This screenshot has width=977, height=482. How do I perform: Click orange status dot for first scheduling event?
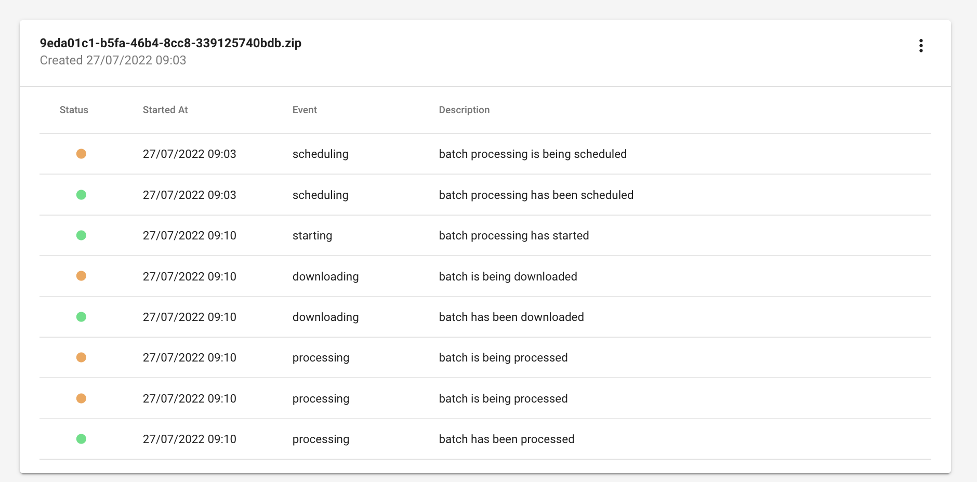pyautogui.click(x=81, y=154)
